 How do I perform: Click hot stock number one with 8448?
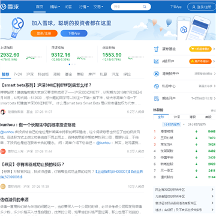coord(184,131)
